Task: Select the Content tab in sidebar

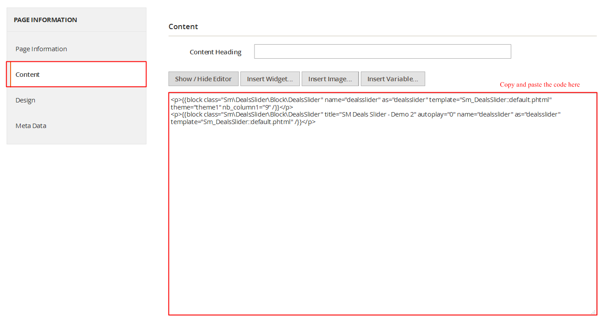Action: pyautogui.click(x=76, y=75)
